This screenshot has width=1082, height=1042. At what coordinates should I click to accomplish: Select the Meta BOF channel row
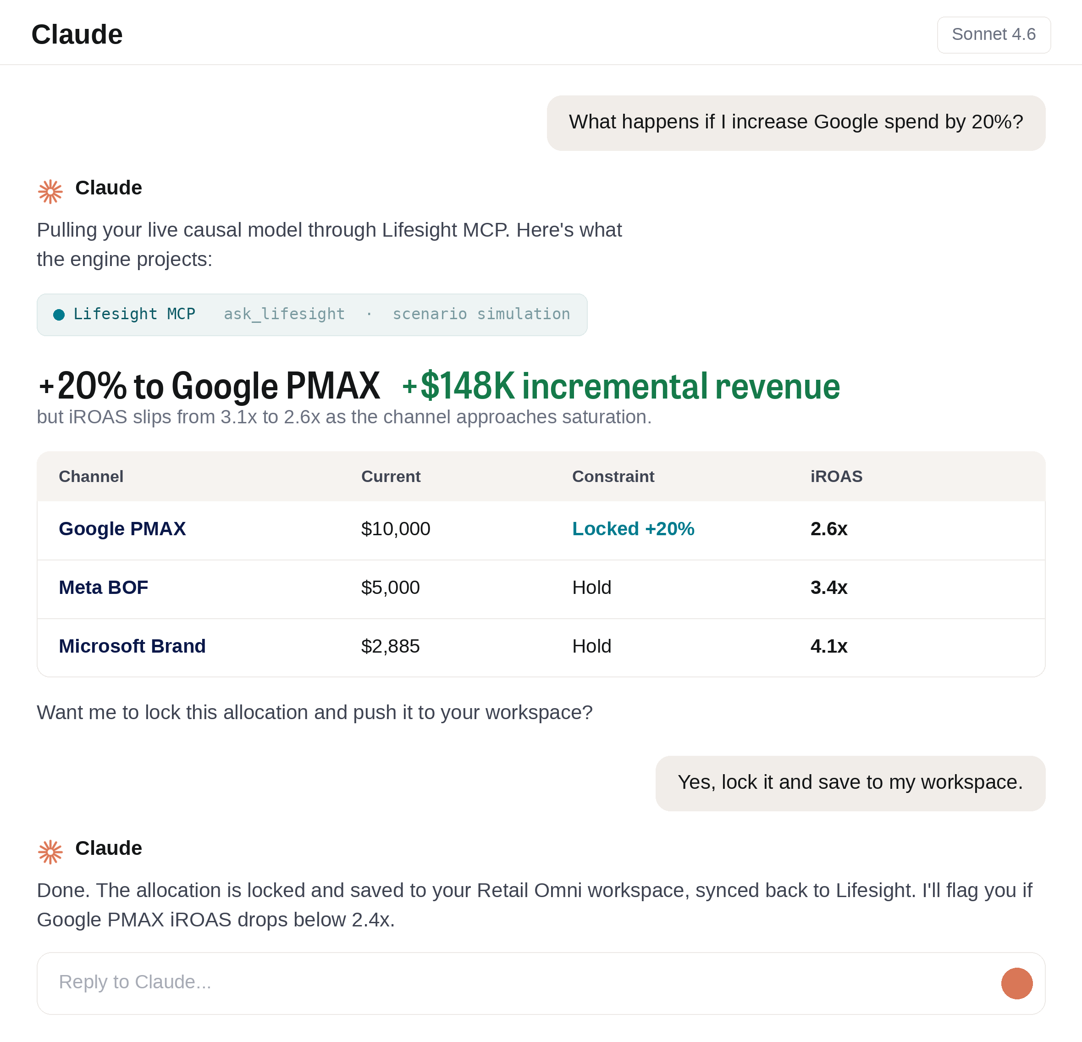541,588
